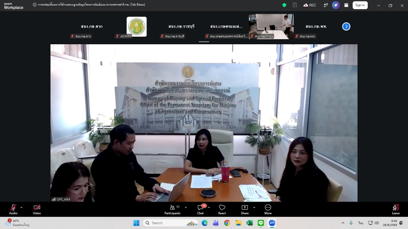The width and height of the screenshot is (408, 229).
Task: Open the green encryption shield icon
Action: 285,5
